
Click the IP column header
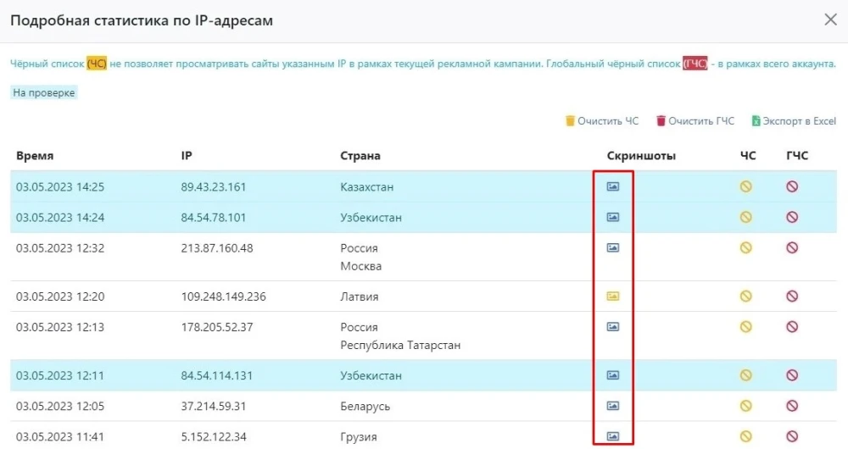click(187, 156)
